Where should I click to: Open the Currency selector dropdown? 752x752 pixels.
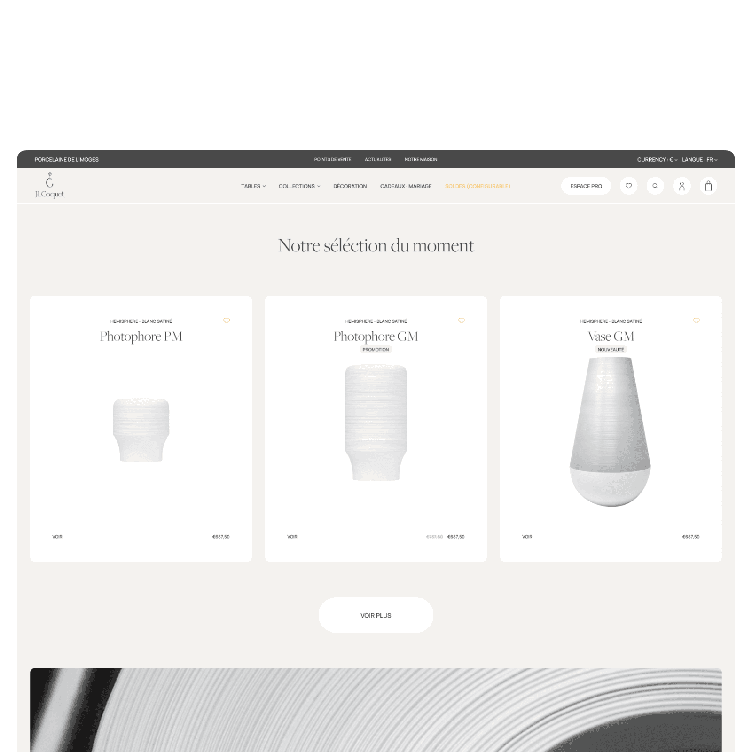tap(657, 160)
